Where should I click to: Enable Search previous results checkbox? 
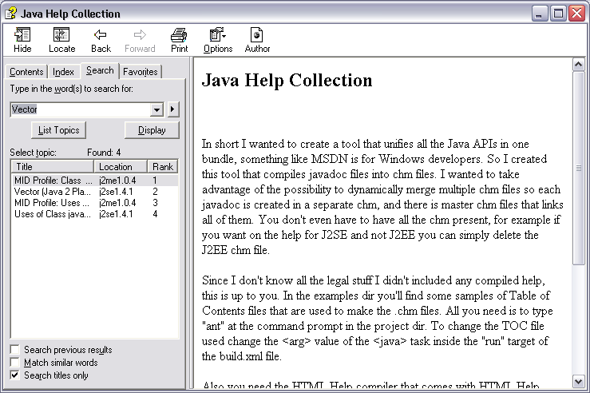coord(15,350)
